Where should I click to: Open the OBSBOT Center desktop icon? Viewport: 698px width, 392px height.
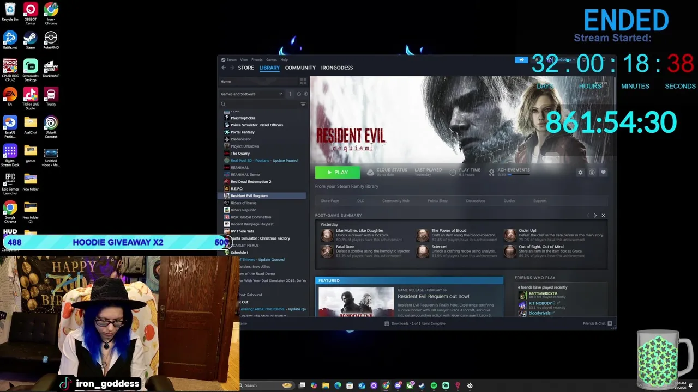tap(31, 14)
